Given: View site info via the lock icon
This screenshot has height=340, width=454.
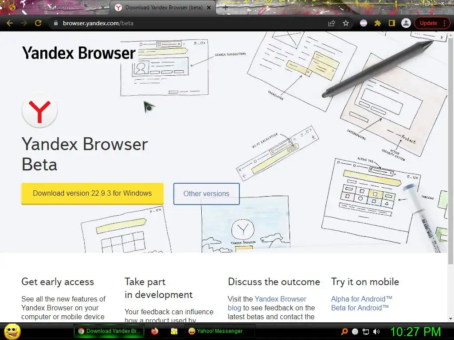Looking at the screenshot, I should click(x=56, y=23).
